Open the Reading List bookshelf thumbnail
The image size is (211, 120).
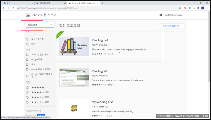click(74, 46)
